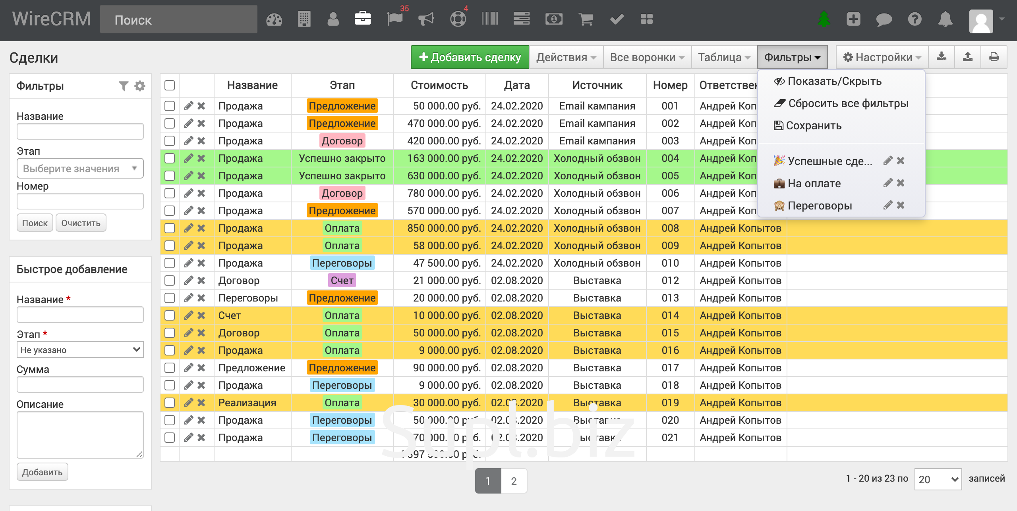Open the notifications bell icon
The width and height of the screenshot is (1017, 511).
point(945,19)
